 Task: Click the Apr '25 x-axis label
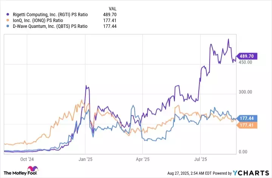142,159
